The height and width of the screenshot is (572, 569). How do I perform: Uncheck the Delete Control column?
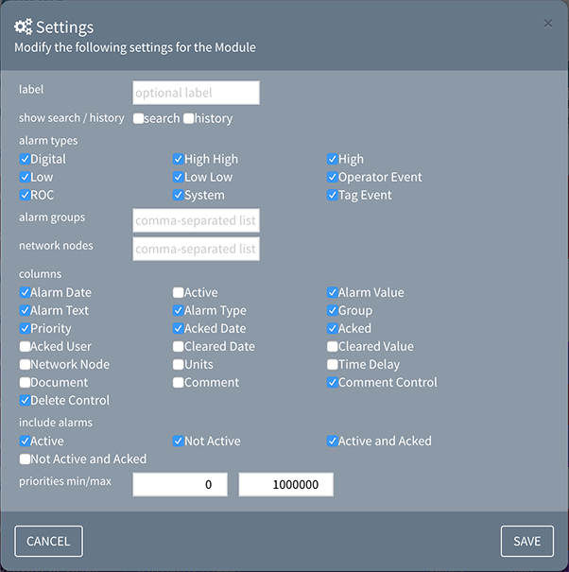(25, 401)
